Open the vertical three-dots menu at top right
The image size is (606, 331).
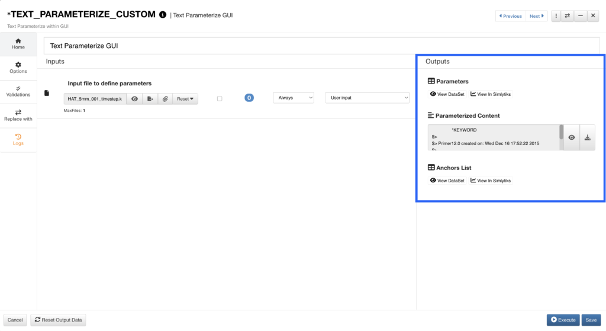click(x=556, y=16)
